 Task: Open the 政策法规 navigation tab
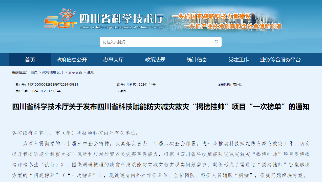pos(155,60)
